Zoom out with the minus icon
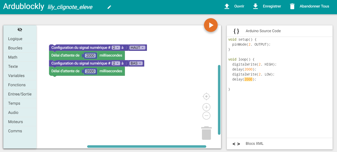337x152 pixels. pos(206,116)
